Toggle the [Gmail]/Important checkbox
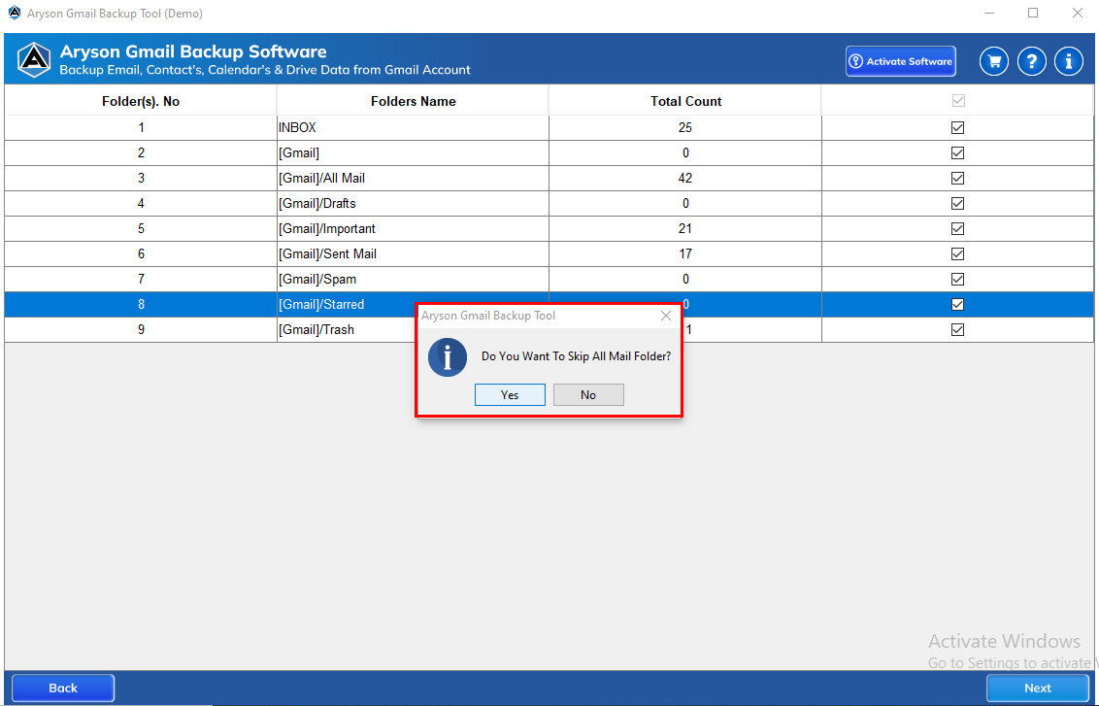1099x706 pixels. tap(957, 228)
